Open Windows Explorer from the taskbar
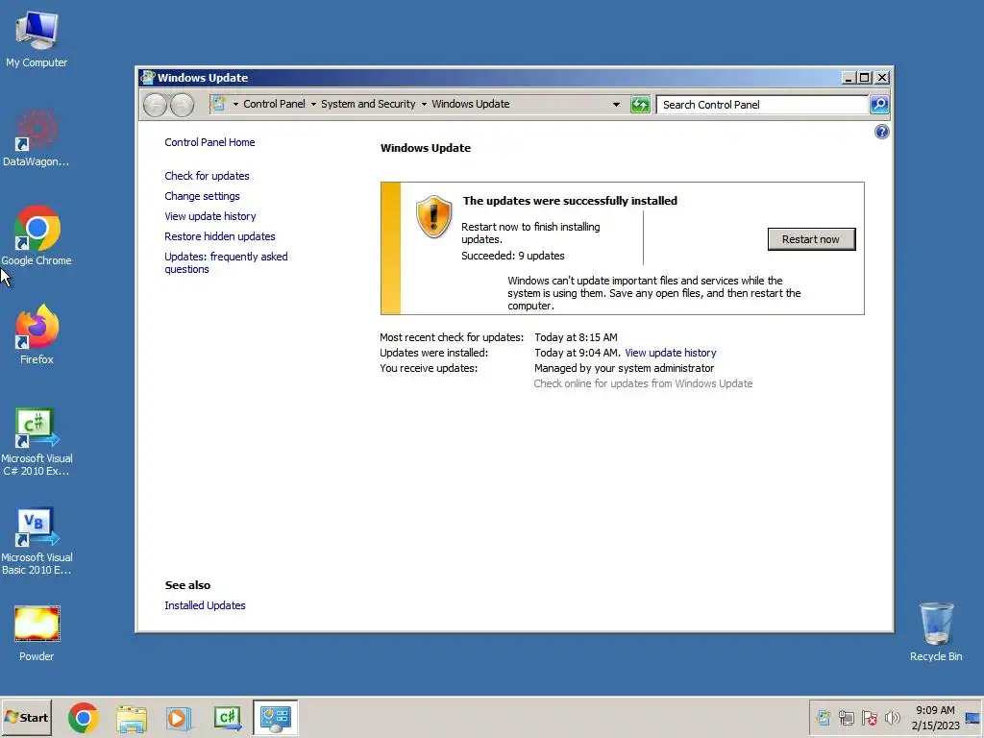 point(131,718)
